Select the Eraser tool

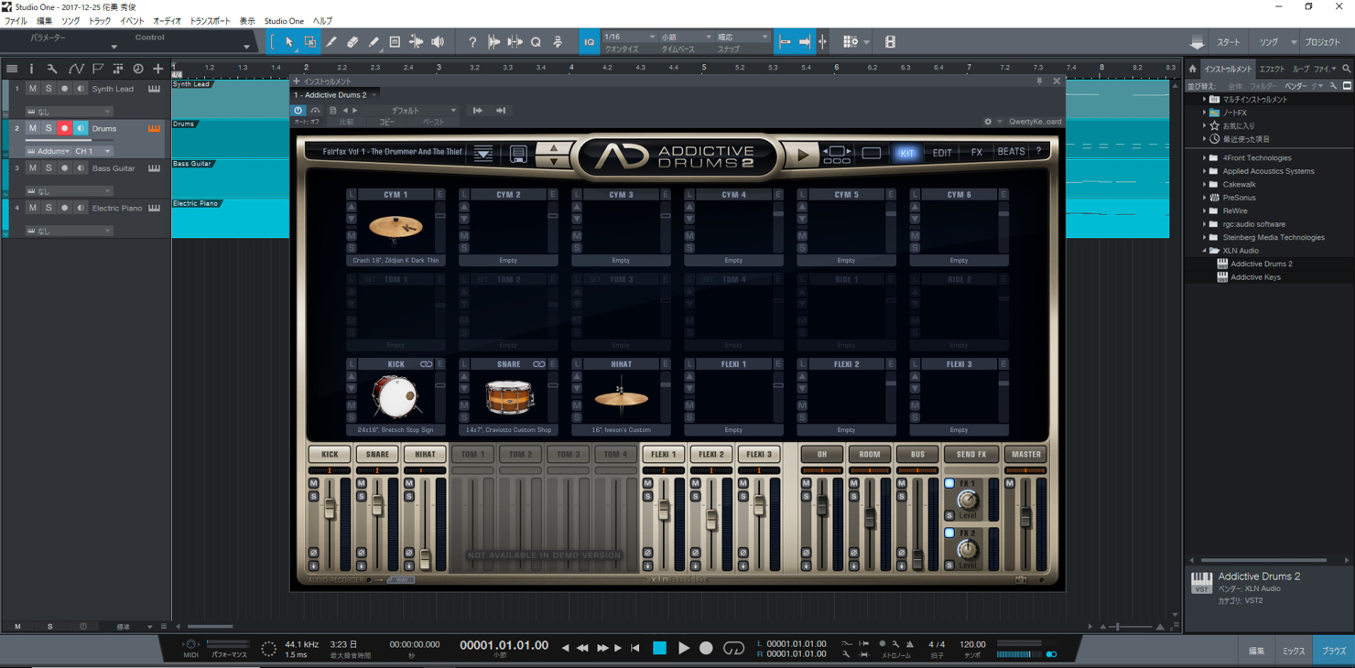click(352, 42)
